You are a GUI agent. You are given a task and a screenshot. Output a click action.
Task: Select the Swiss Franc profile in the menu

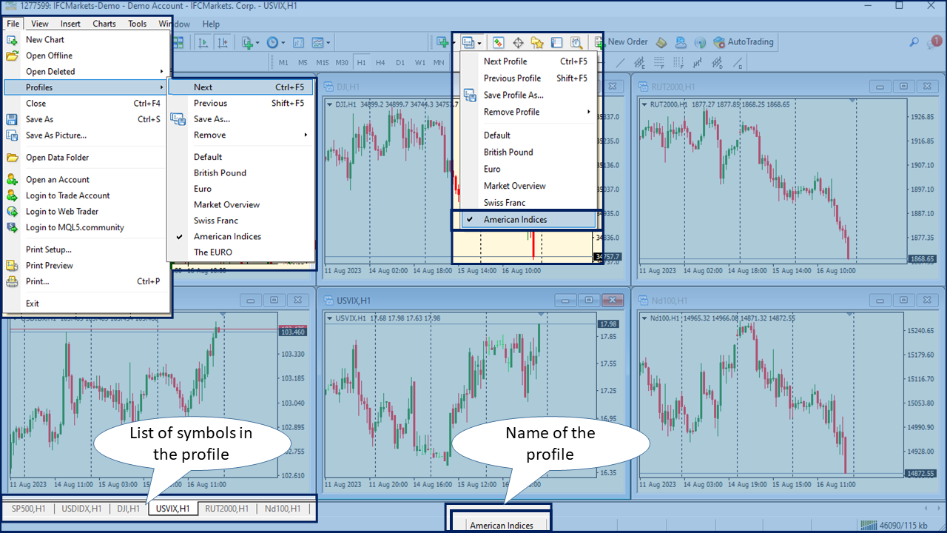tap(215, 220)
